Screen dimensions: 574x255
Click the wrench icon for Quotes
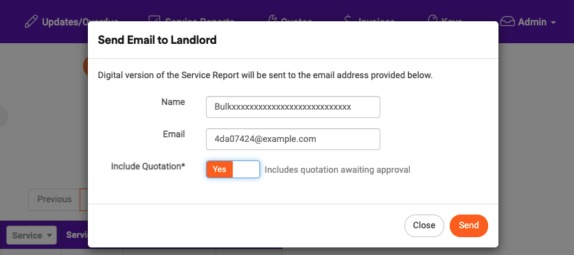click(273, 19)
